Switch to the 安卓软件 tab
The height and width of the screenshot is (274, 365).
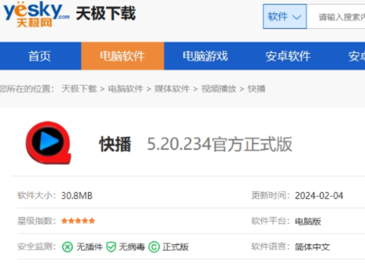click(288, 56)
